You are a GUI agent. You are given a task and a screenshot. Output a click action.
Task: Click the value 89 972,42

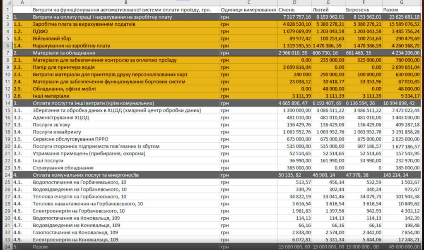click(x=300, y=38)
